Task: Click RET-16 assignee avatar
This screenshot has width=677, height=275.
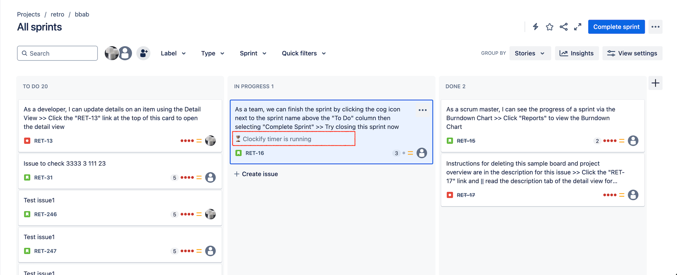Action: point(422,153)
